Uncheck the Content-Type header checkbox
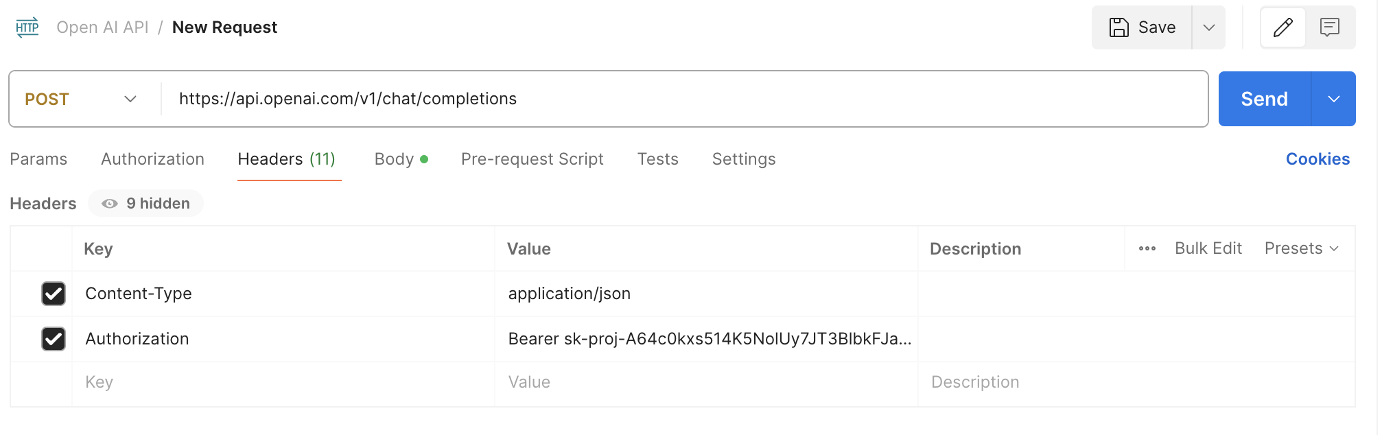Image resolution: width=1382 pixels, height=435 pixels. pos(54,294)
